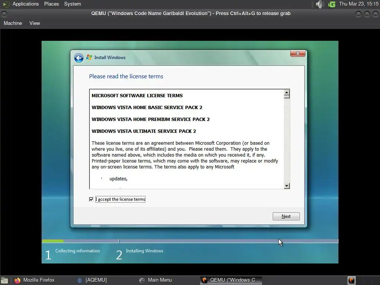The height and width of the screenshot is (285, 380).
Task: Click the green network tray icon
Action: (x=331, y=4)
